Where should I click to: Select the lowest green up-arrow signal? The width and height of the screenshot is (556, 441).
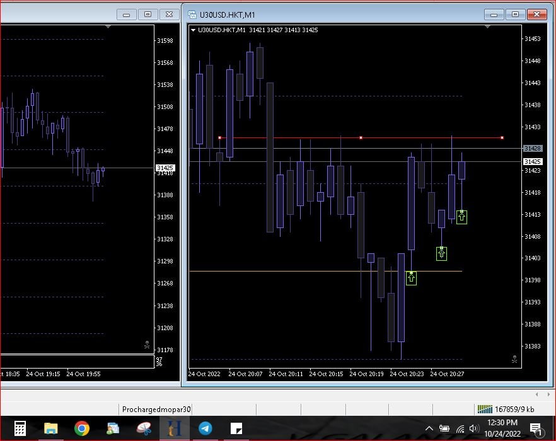coord(411,277)
